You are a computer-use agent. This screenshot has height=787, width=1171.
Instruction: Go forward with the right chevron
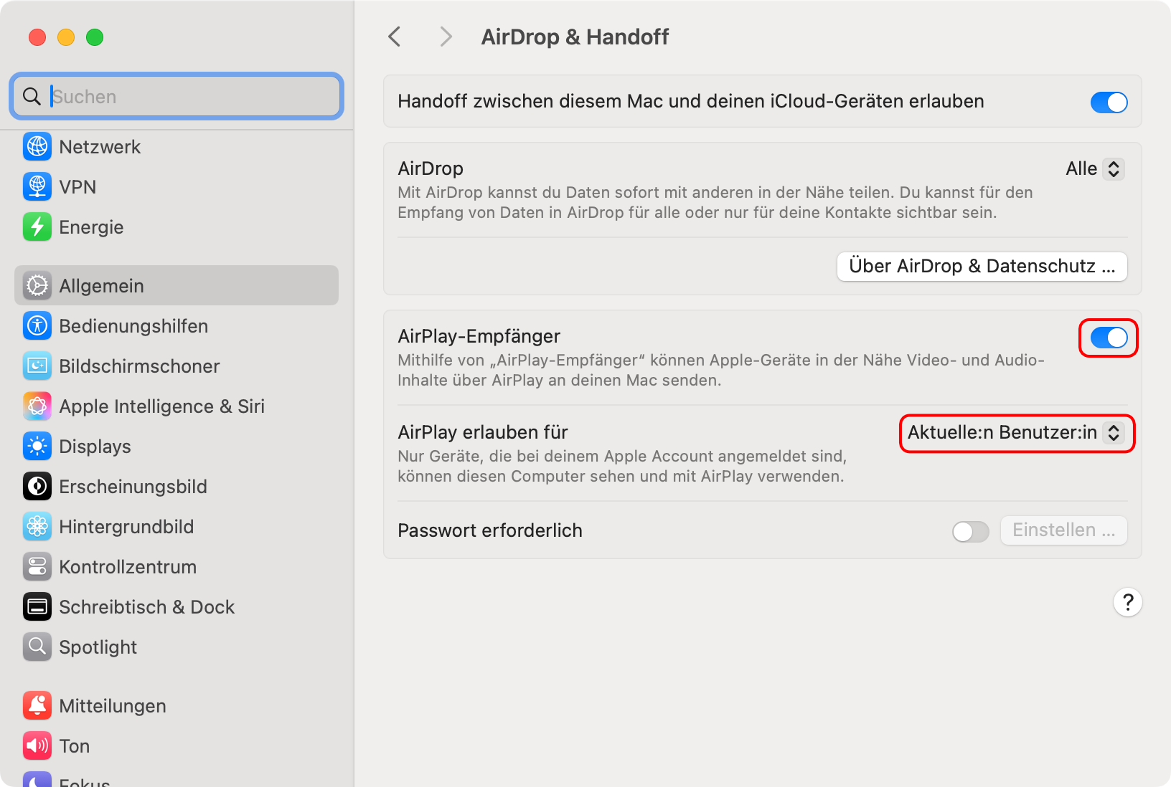[446, 37]
